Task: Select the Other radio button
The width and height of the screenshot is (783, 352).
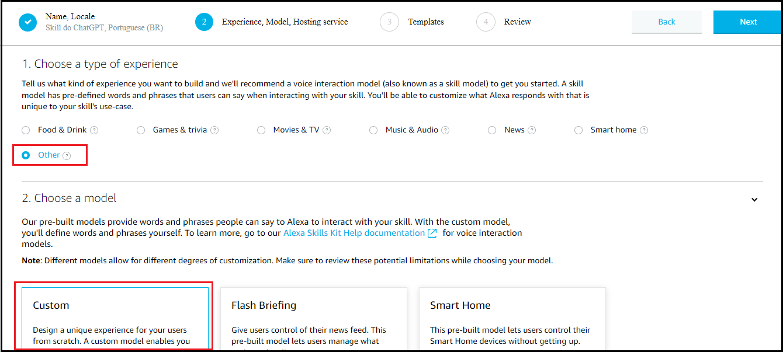Action: (26, 155)
